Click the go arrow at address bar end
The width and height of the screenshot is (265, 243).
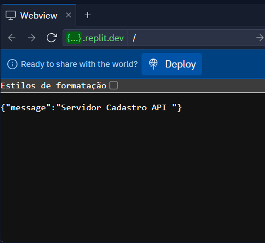(260, 38)
